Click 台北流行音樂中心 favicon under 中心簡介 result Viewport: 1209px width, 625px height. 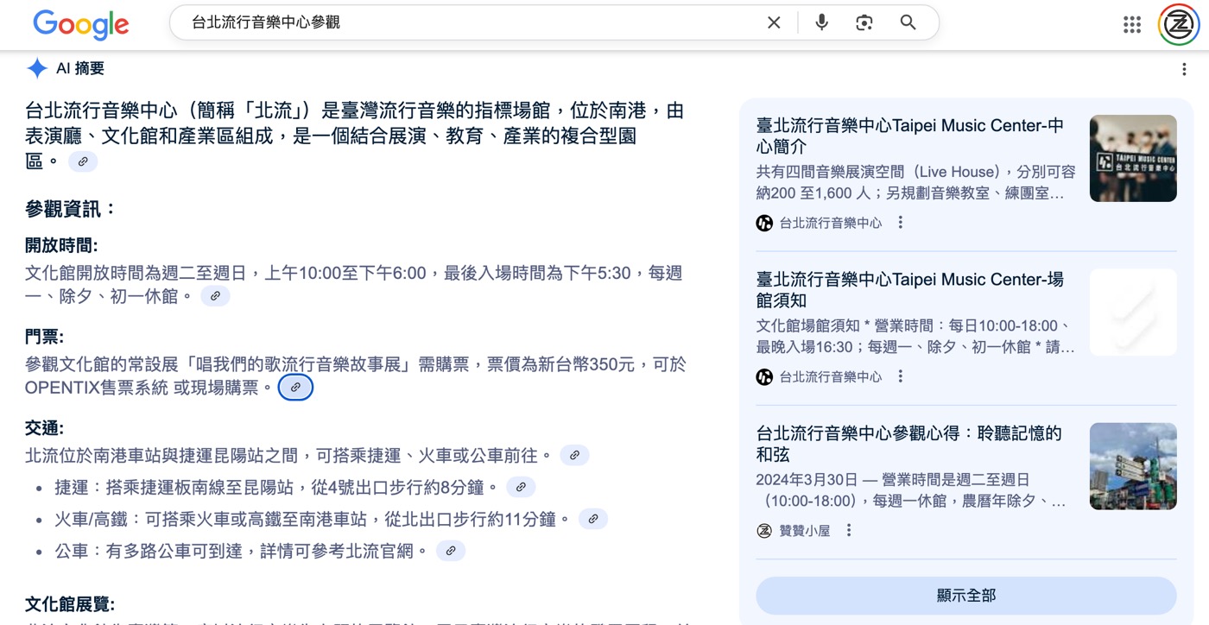[764, 223]
